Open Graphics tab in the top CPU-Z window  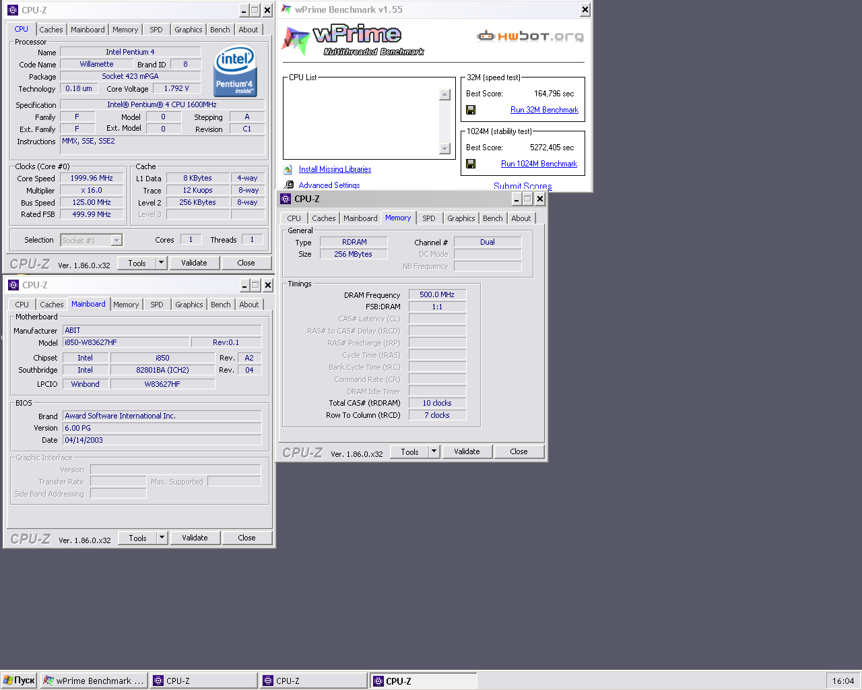(x=189, y=30)
